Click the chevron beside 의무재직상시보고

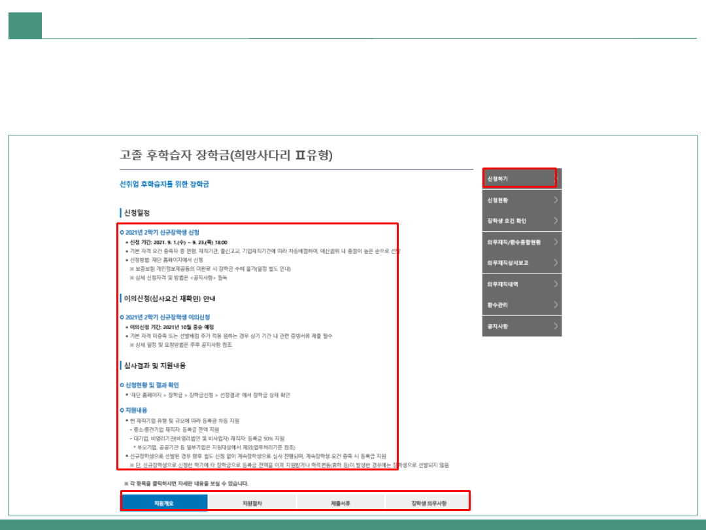coord(555,263)
